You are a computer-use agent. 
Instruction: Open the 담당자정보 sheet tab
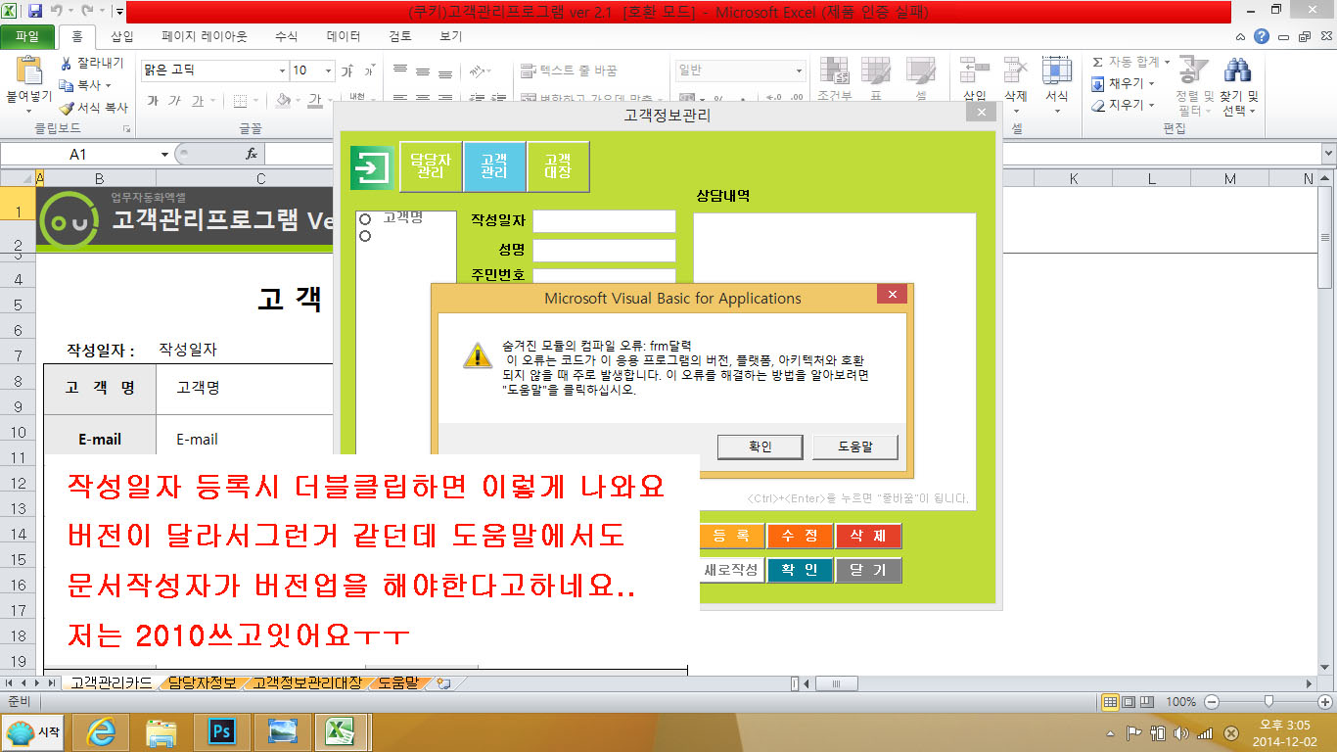click(x=202, y=683)
